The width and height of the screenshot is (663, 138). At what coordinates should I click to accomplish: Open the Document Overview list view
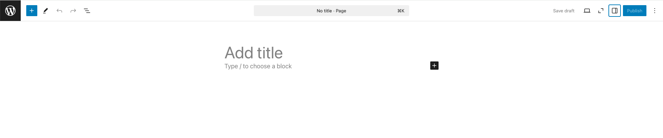pyautogui.click(x=87, y=11)
